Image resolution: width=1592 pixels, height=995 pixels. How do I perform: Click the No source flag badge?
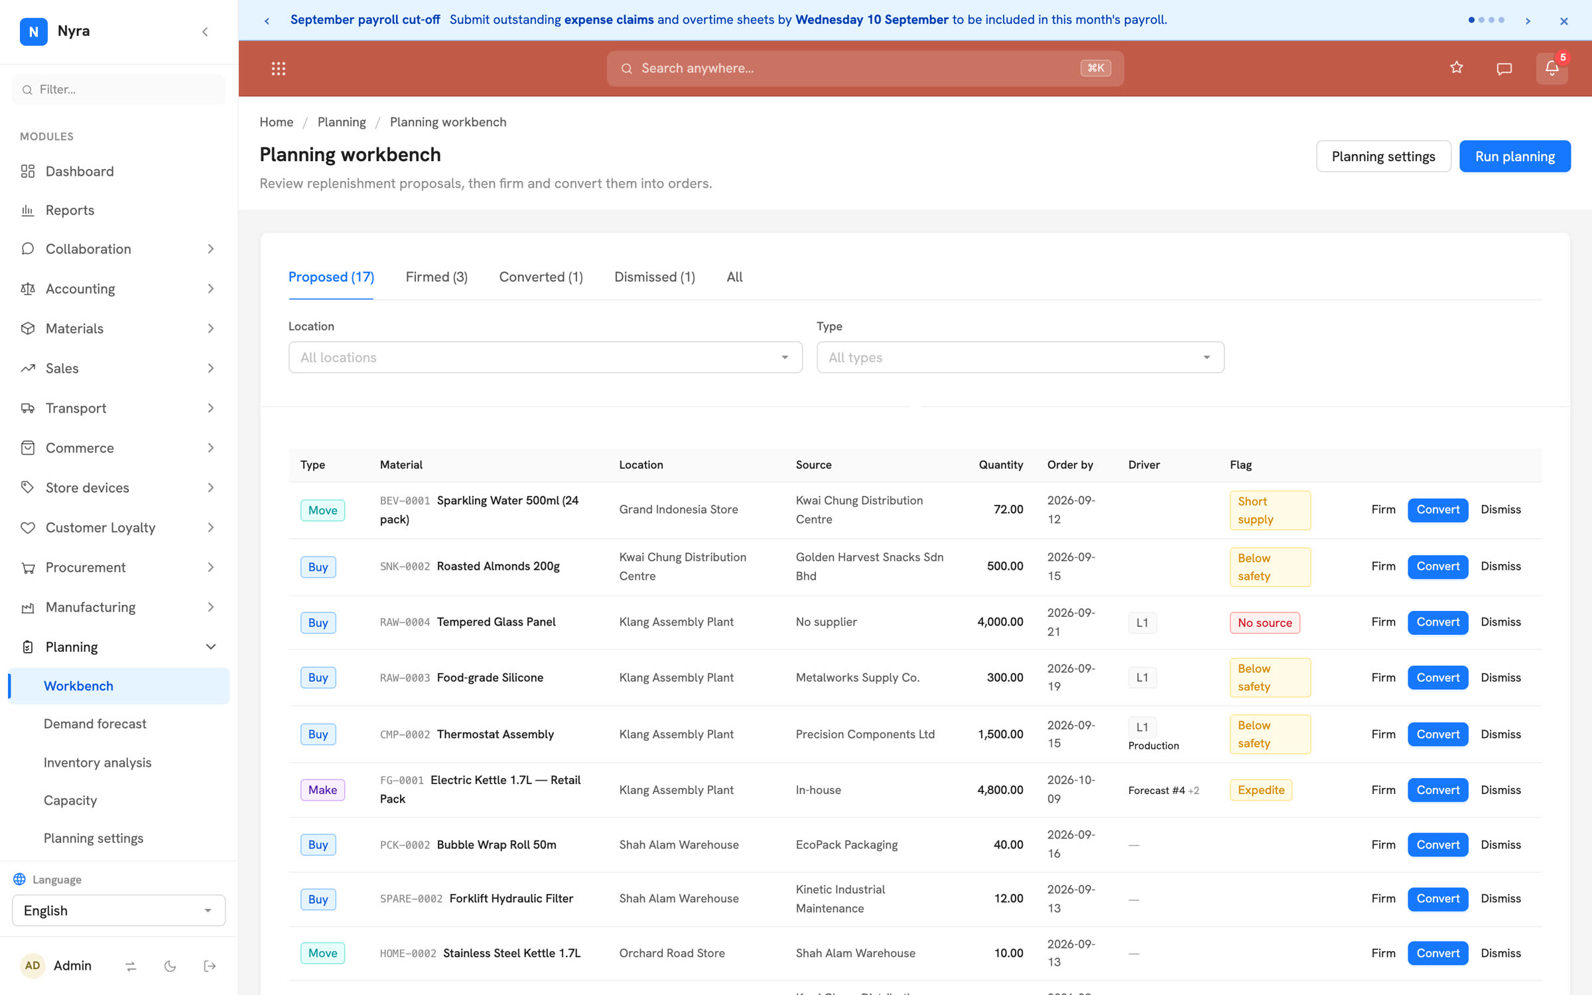1264,623
